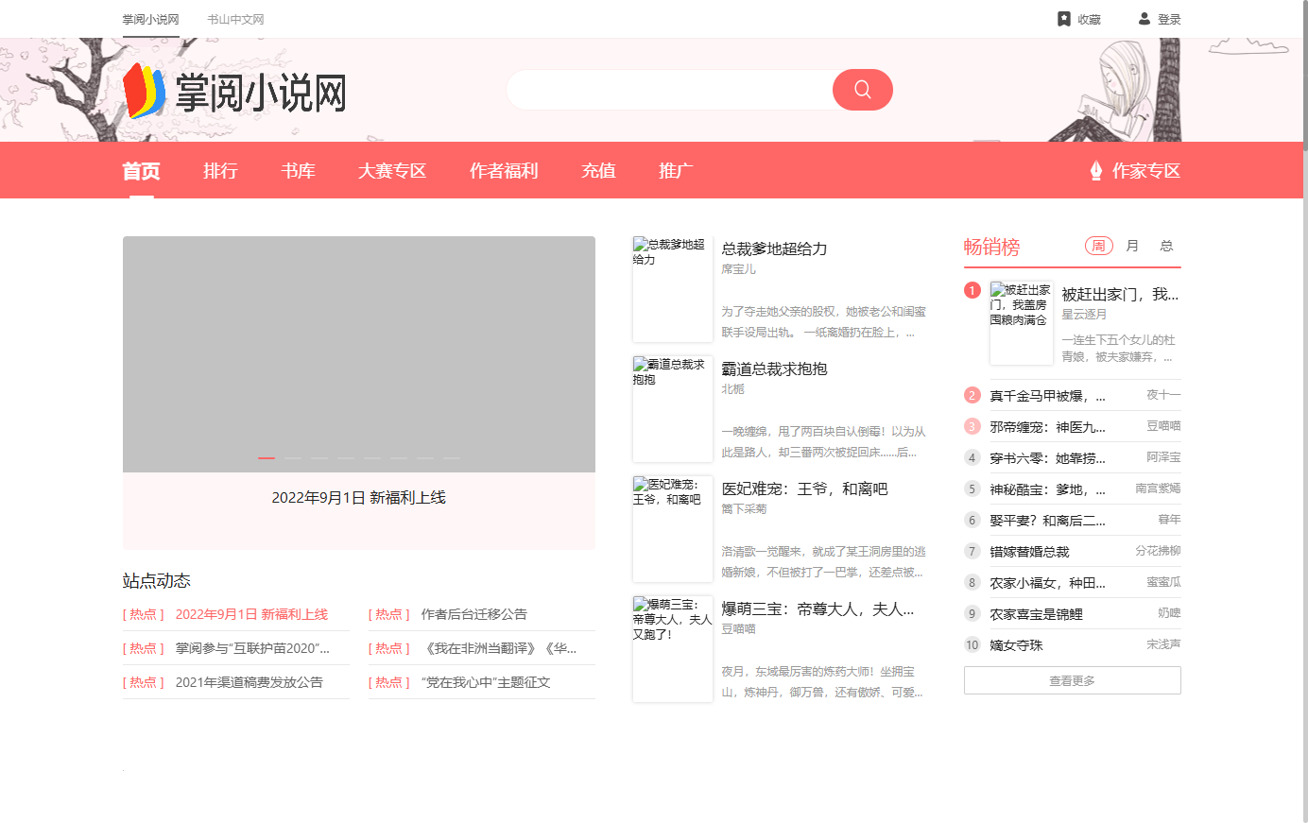Open news item “党在我心中”主题征文
This screenshot has height=823, width=1308.
click(486, 682)
